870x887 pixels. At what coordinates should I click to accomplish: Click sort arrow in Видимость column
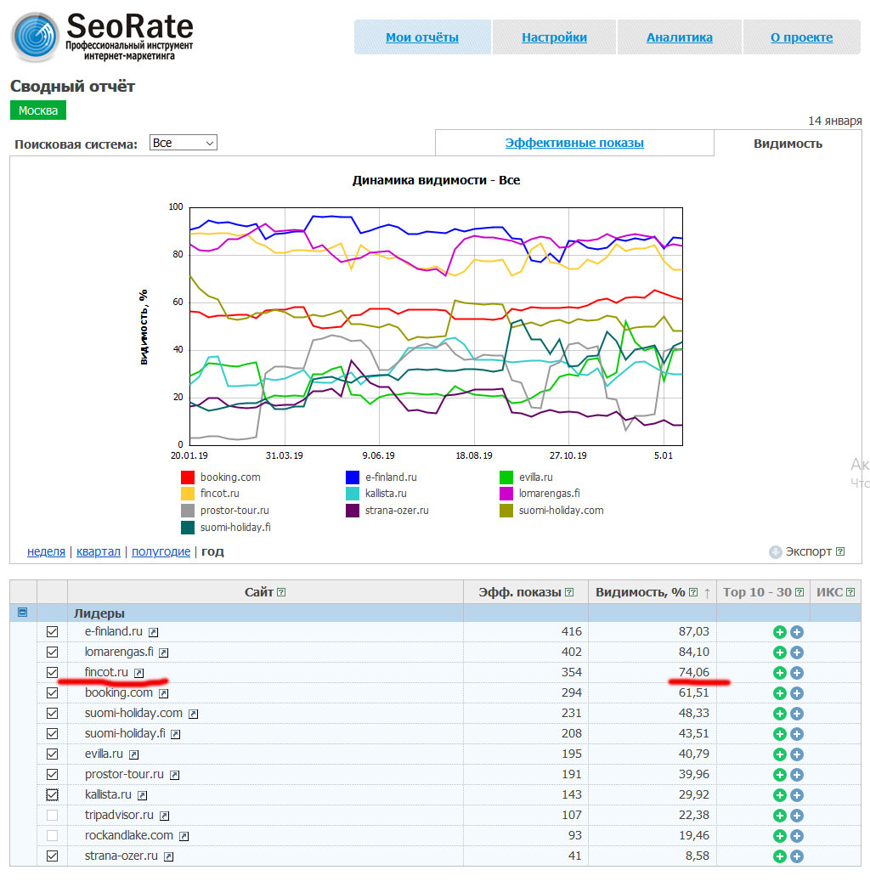(707, 593)
